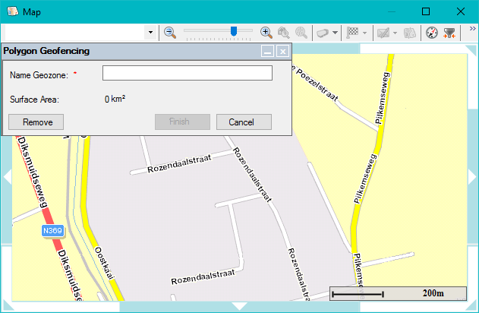The image size is (479, 313).
Task: Click the funnel filter icon
Action: (450, 33)
